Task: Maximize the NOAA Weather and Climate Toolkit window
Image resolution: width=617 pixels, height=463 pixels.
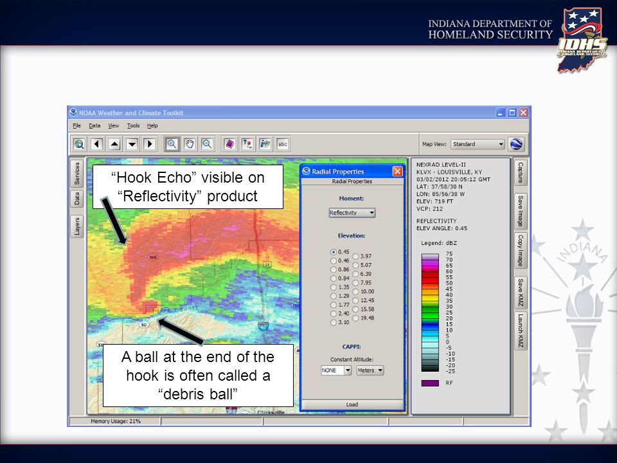Action: (x=512, y=113)
